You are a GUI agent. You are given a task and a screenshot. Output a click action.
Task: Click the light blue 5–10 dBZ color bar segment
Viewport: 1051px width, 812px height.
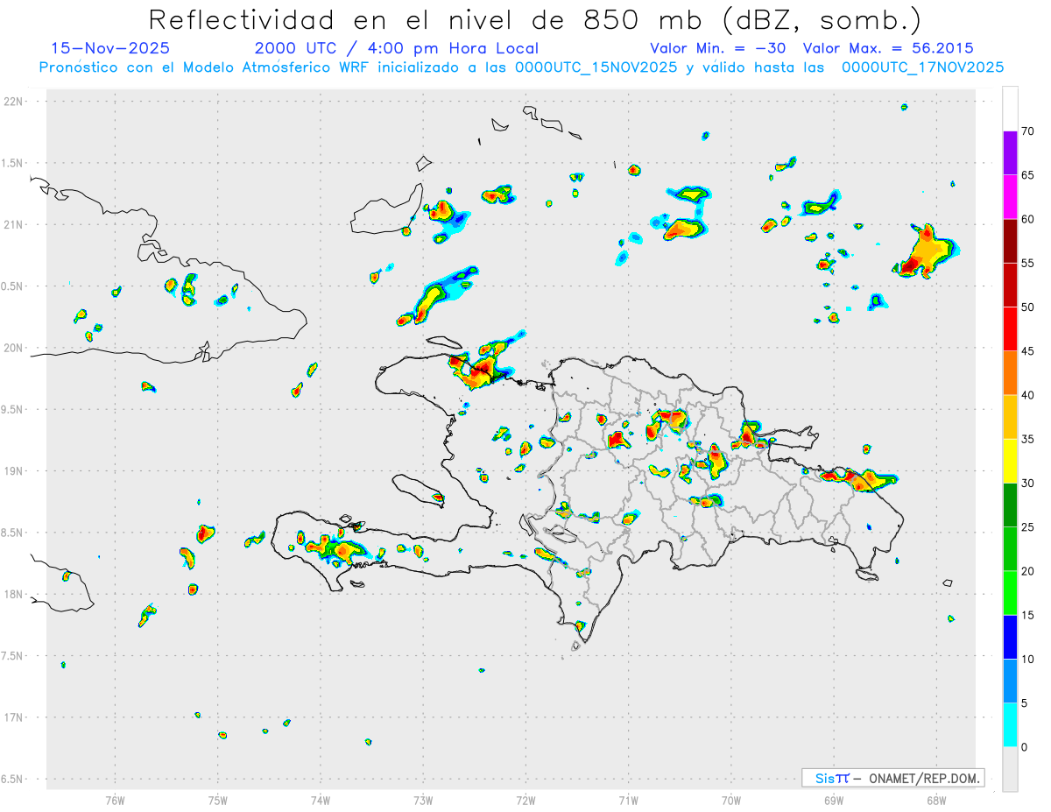1010,681
